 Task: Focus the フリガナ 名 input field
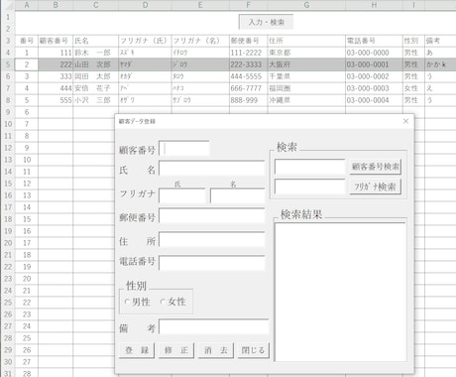pos(238,195)
